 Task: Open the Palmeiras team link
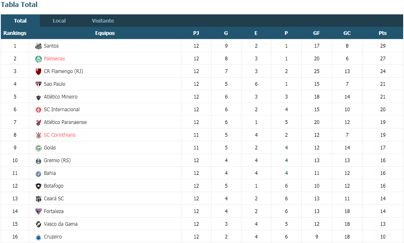[54, 59]
